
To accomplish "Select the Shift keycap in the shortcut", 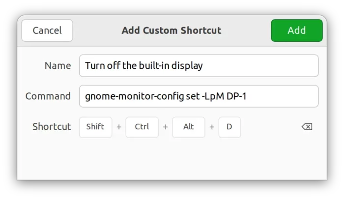I will (x=95, y=127).
